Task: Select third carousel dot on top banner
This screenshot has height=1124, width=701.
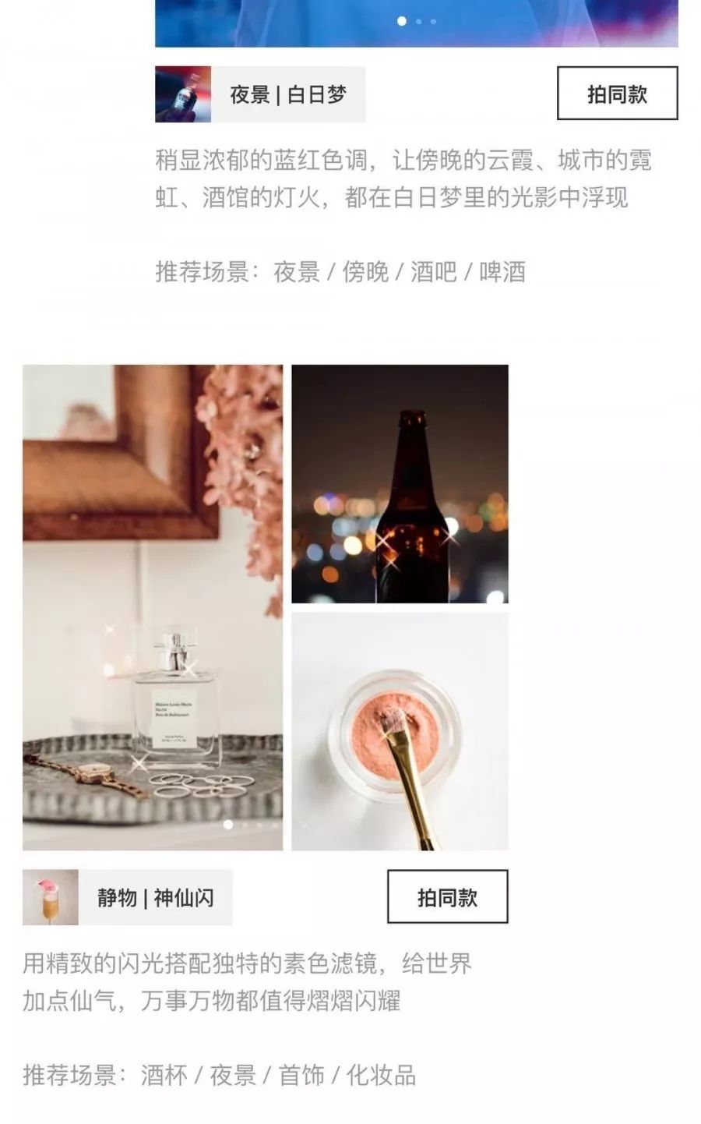Action: (x=433, y=21)
